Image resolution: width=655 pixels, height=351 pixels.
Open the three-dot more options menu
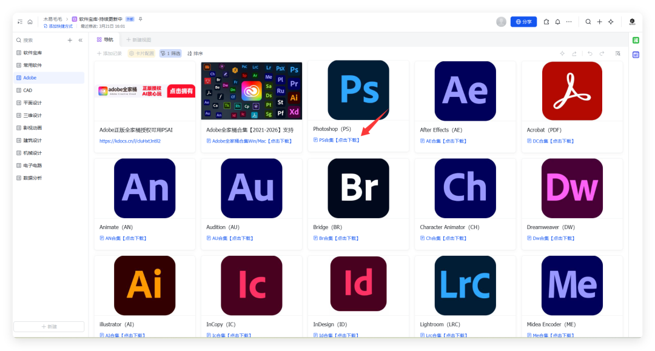pyautogui.click(x=569, y=22)
